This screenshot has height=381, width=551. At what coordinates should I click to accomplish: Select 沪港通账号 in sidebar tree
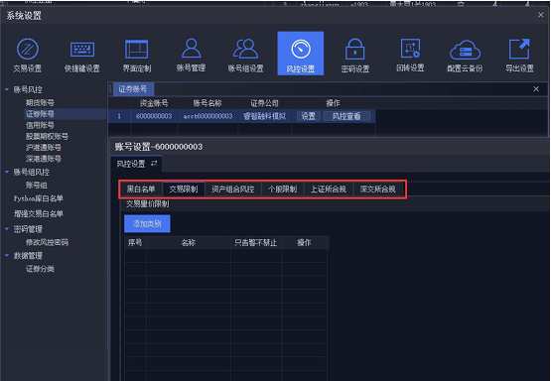point(44,148)
